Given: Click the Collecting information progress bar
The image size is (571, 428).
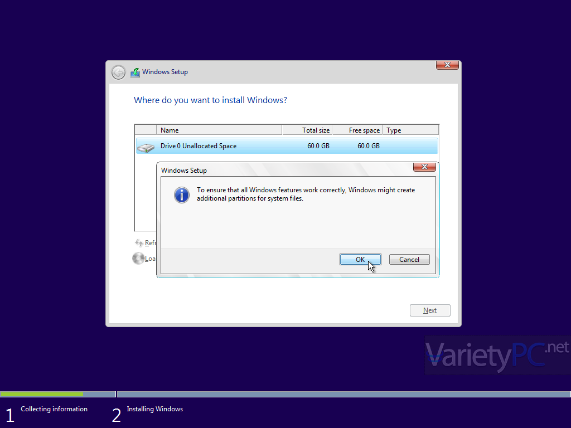Looking at the screenshot, I should pos(58,394).
